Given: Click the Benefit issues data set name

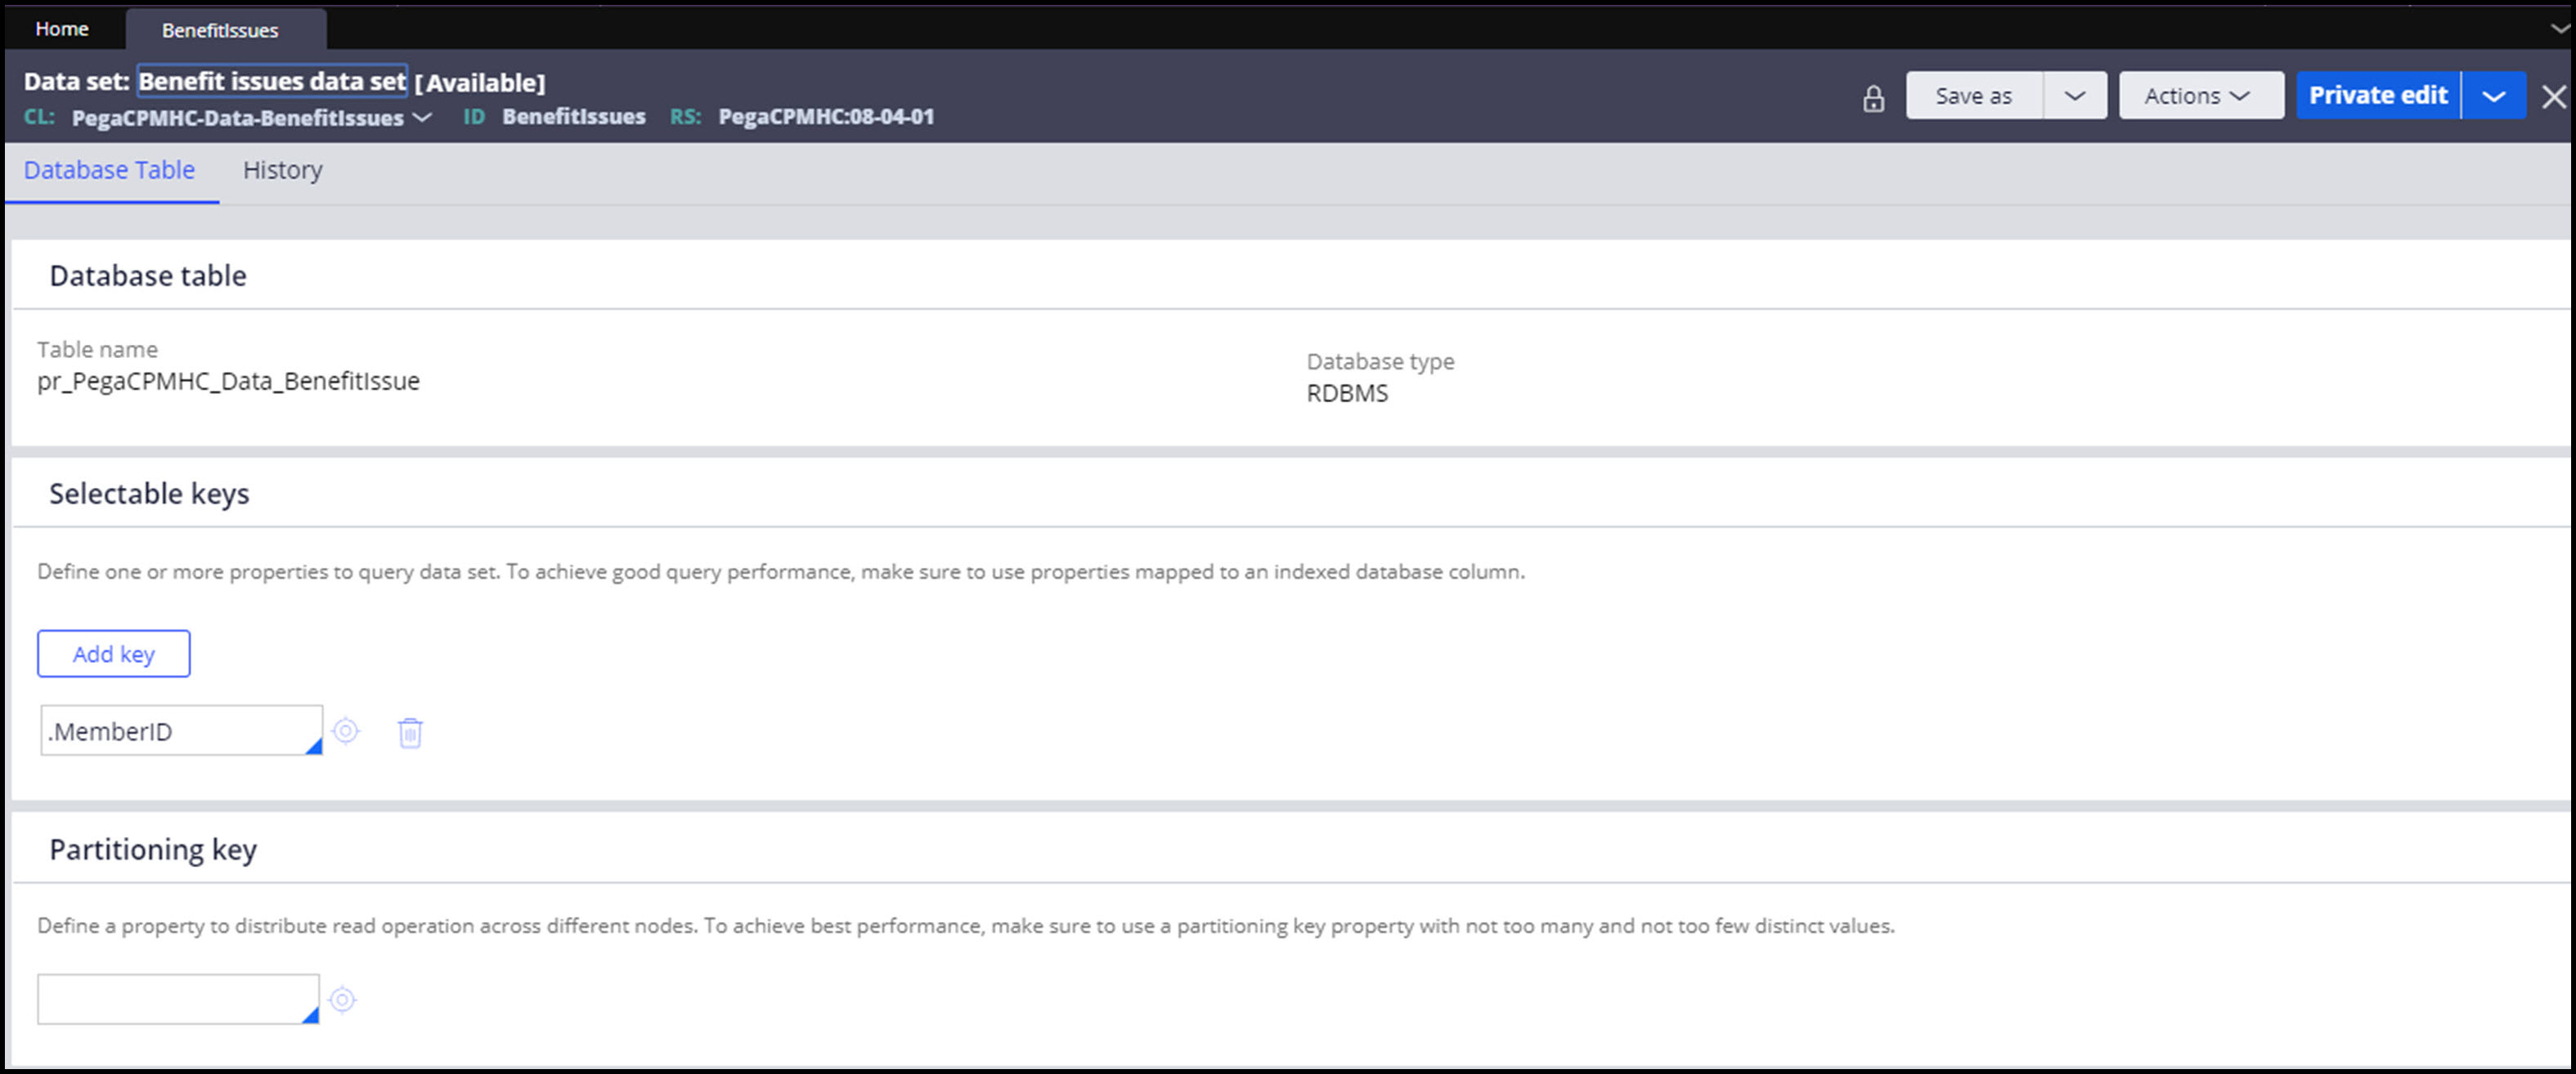Looking at the screenshot, I should tap(272, 81).
